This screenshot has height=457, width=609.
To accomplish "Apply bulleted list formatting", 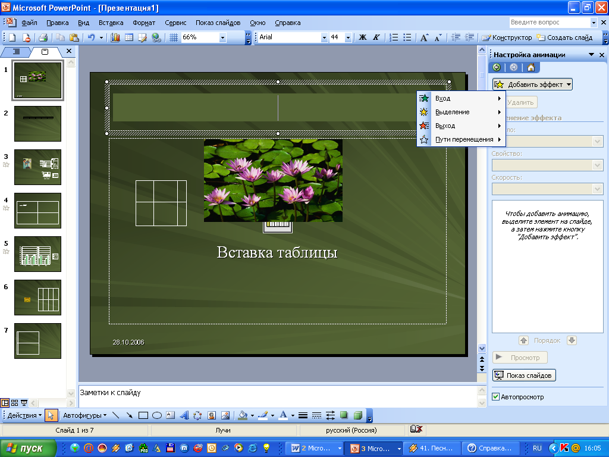I will [407, 37].
